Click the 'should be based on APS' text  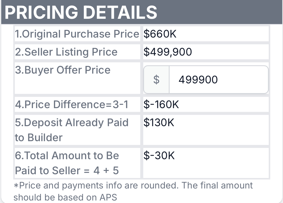point(65,197)
